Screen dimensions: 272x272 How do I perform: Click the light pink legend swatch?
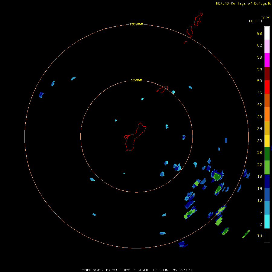pyautogui.click(x=267, y=46)
